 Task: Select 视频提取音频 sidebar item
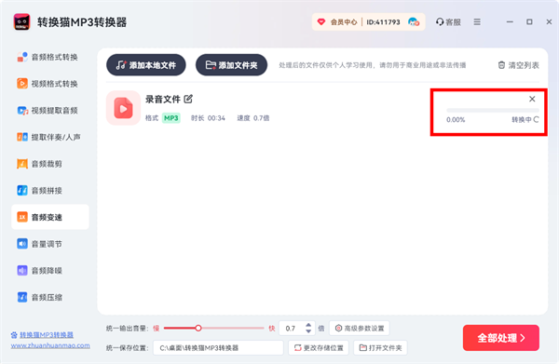point(50,111)
